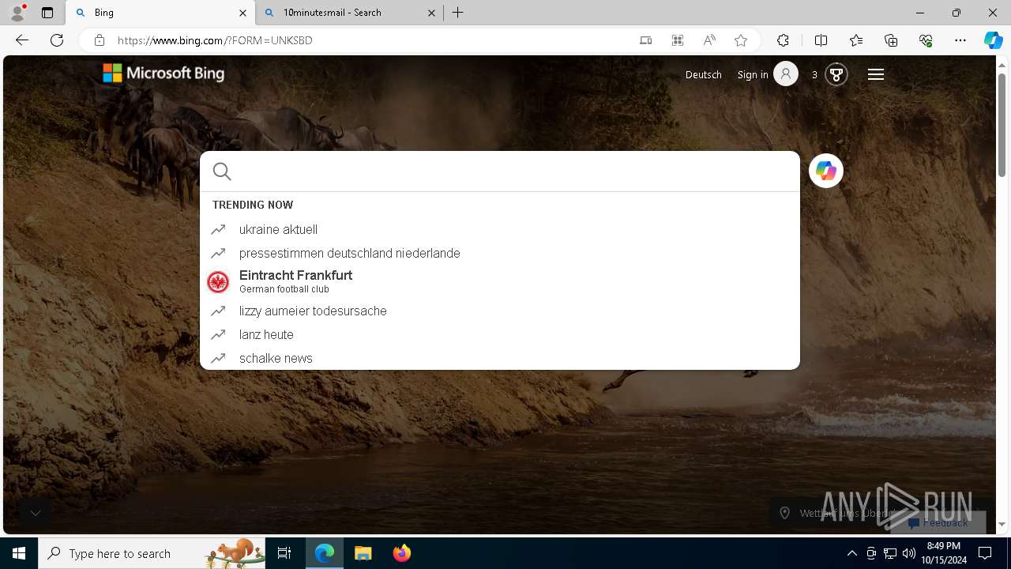Close the 10minutesmail - Search tab
The image size is (1011, 569).
click(431, 13)
